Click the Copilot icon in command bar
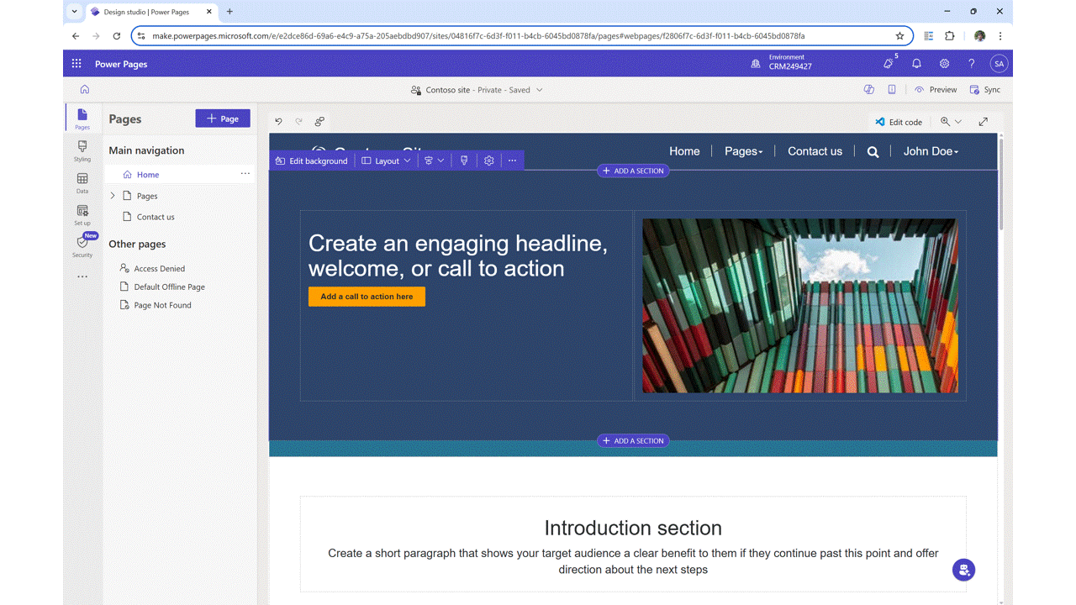Image resolution: width=1076 pixels, height=605 pixels. tap(869, 90)
